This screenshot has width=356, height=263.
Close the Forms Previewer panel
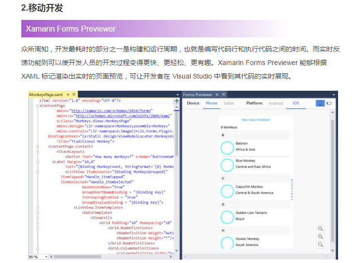[224, 94]
